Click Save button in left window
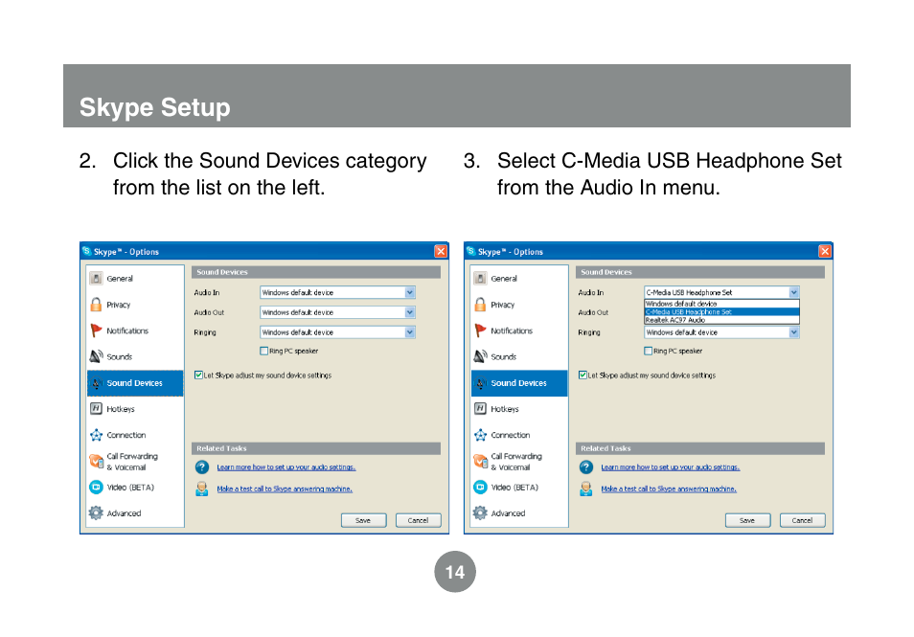914x637 pixels. coord(364,520)
